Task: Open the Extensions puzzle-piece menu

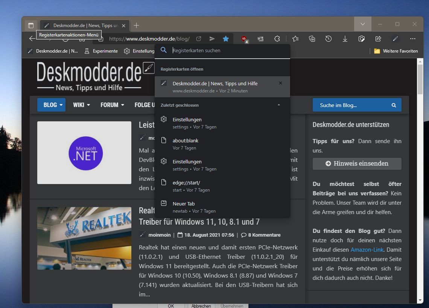Action: pyautogui.click(x=277, y=39)
